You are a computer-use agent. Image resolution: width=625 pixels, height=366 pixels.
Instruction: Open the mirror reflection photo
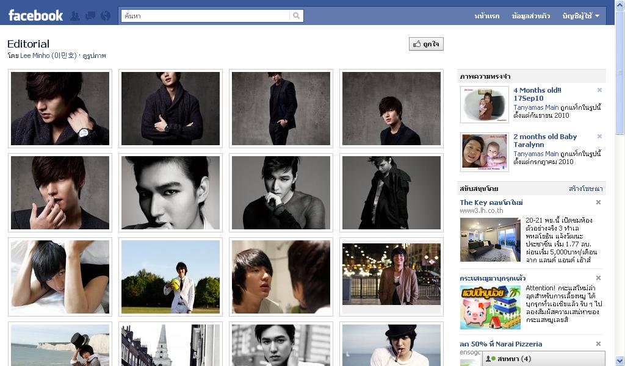pos(281,277)
